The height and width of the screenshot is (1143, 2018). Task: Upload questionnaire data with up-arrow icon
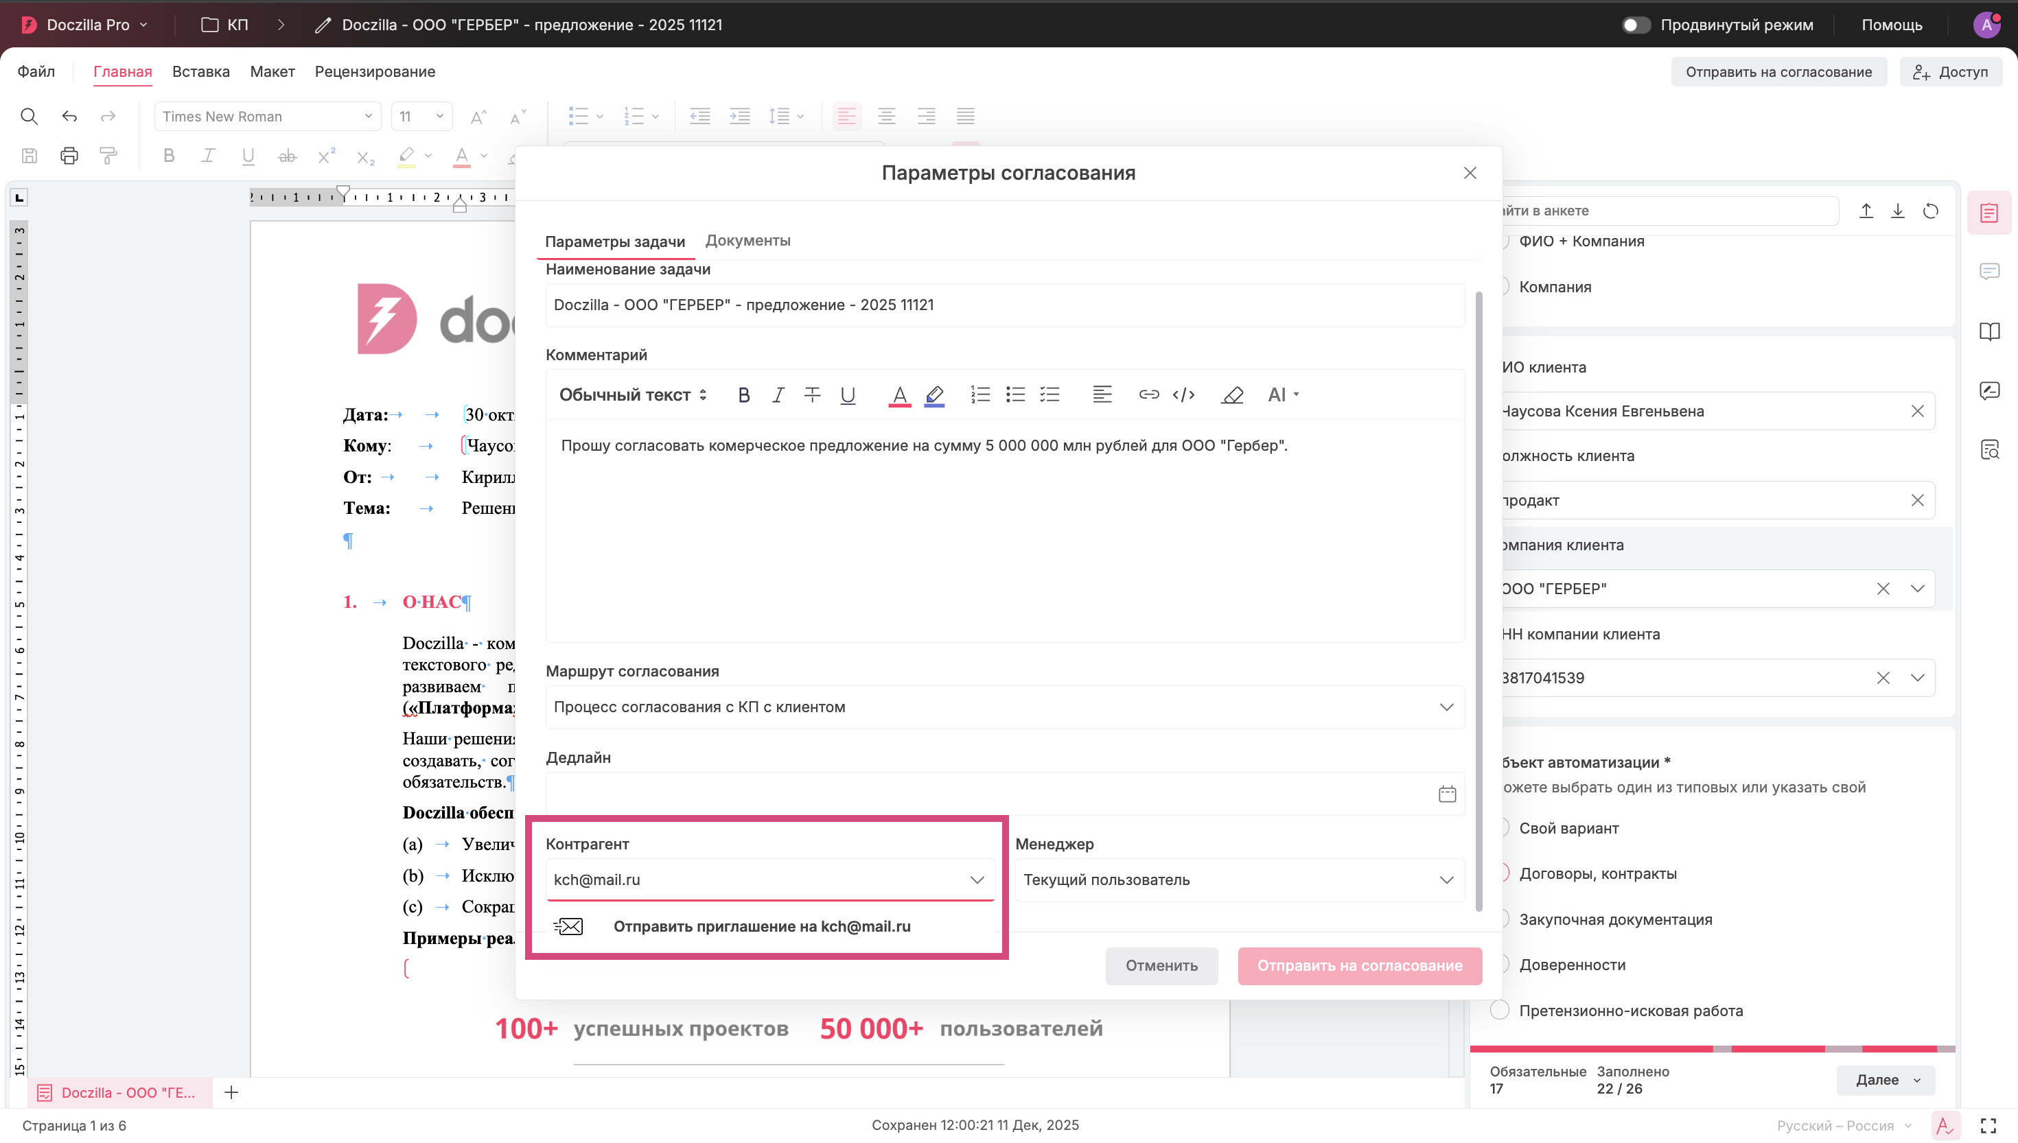tap(1866, 211)
